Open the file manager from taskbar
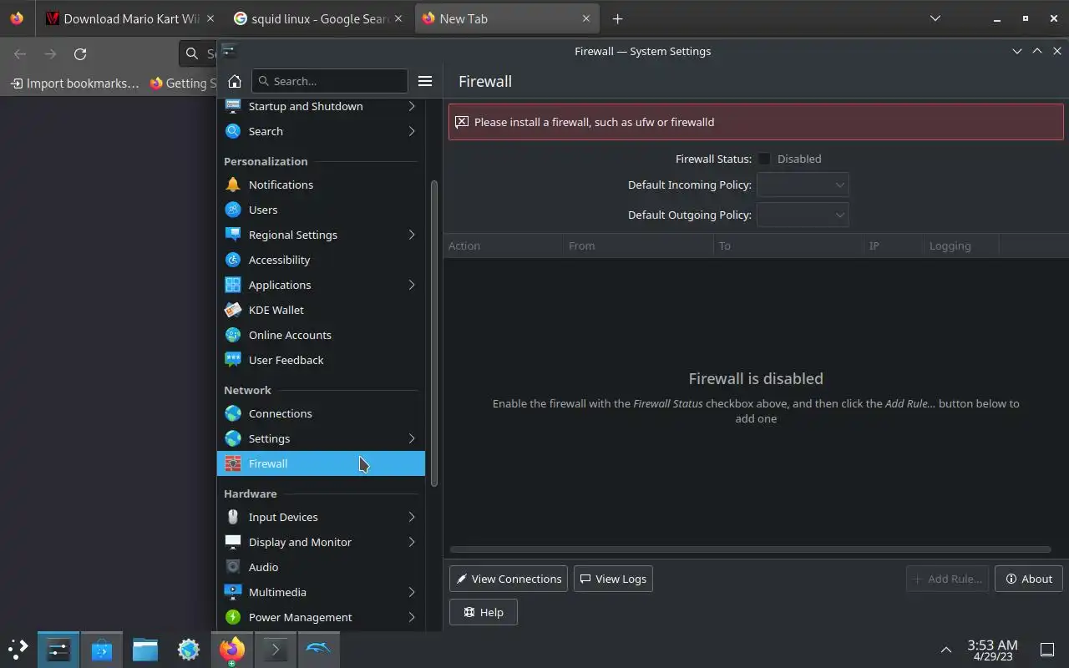Image resolution: width=1069 pixels, height=668 pixels. tap(145, 649)
